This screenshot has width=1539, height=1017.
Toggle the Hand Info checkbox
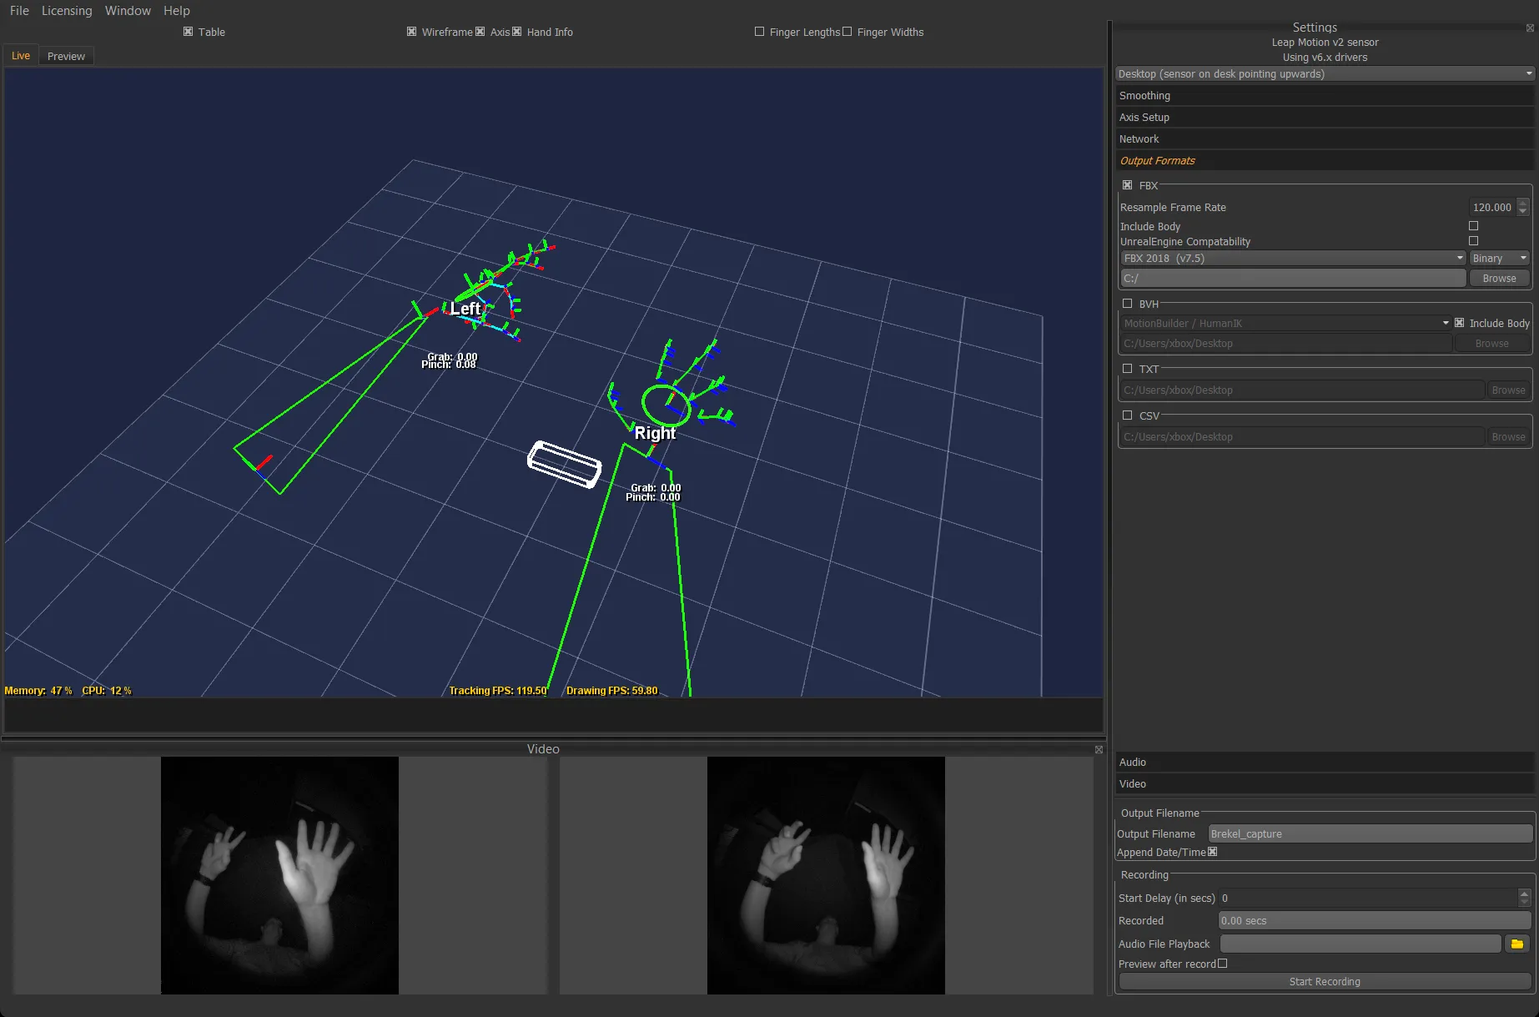[516, 32]
